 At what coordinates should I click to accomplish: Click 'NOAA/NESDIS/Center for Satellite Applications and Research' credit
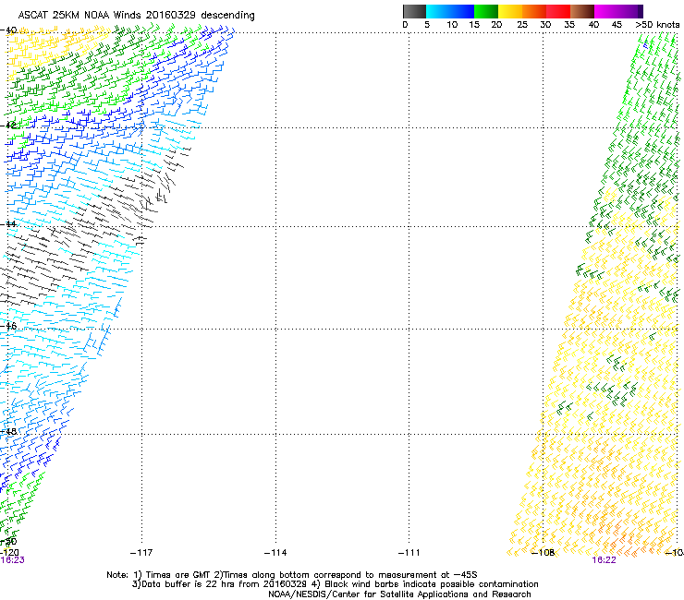(x=399, y=594)
